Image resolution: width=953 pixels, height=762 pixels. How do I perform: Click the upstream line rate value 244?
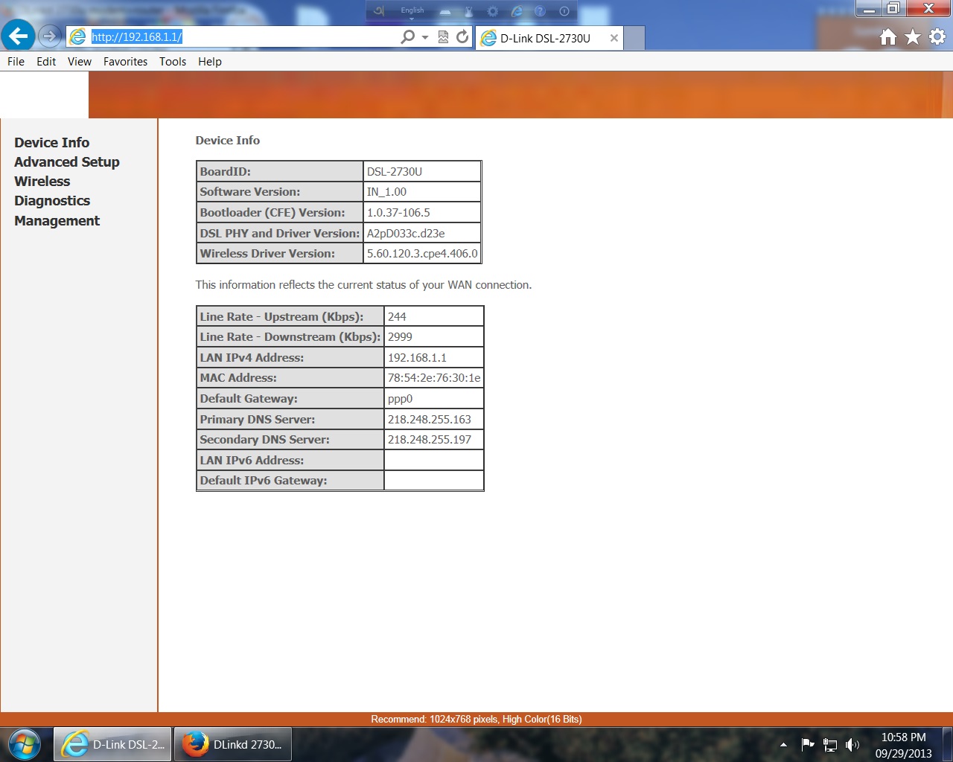(397, 316)
